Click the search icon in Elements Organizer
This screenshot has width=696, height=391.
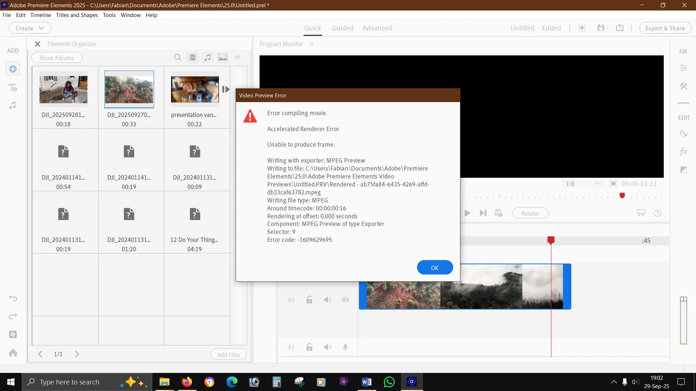pos(178,58)
